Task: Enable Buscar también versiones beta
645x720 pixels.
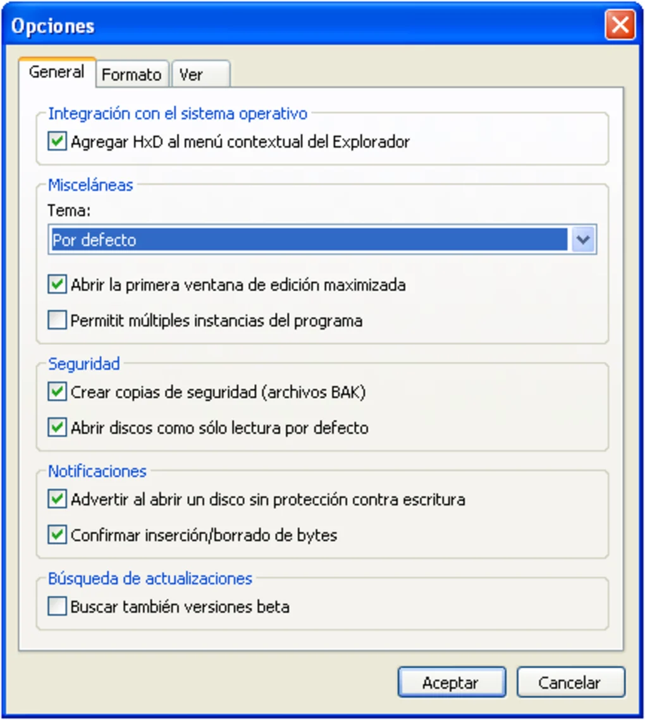Action: coord(57,607)
